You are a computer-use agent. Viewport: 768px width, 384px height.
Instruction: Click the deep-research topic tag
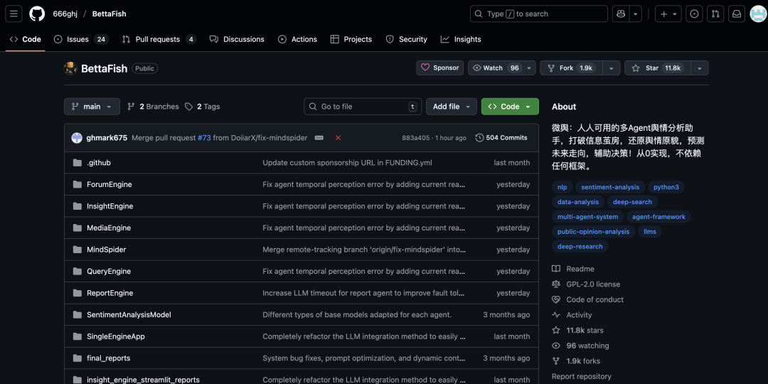point(580,246)
